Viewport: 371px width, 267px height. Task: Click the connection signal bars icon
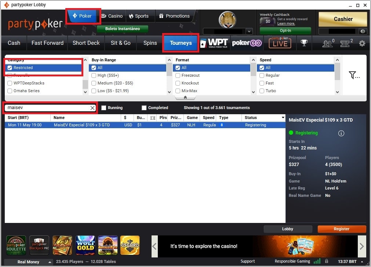pos(317,261)
